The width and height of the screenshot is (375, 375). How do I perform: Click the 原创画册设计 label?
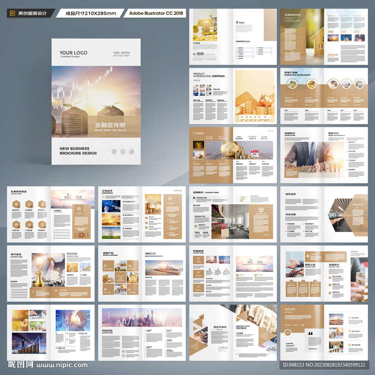click(32, 14)
